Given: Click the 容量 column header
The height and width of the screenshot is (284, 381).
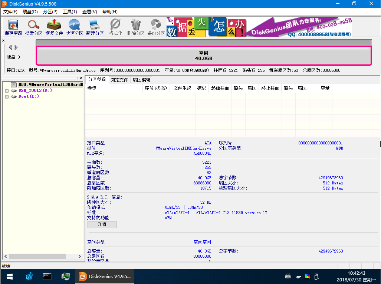Looking at the screenshot, I should point(321,88).
